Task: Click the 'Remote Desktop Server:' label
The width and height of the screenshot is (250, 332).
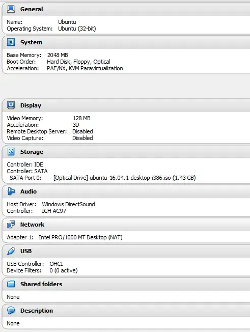Action: 37,131
